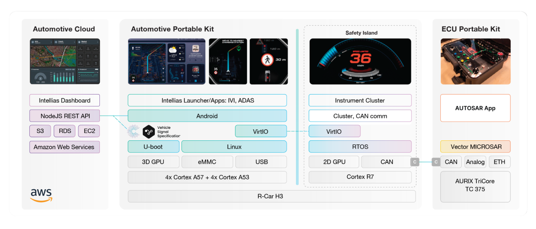Open the ECU Portable Kit hardware photo
The width and height of the screenshot is (536, 229).
[476, 61]
